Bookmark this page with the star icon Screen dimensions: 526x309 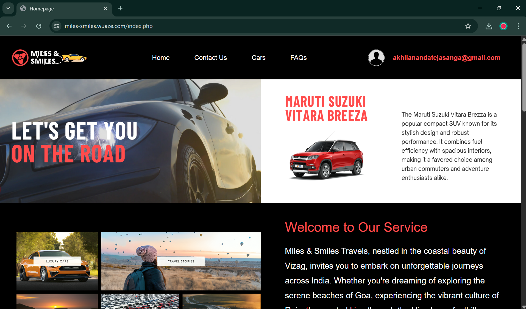[x=468, y=26]
